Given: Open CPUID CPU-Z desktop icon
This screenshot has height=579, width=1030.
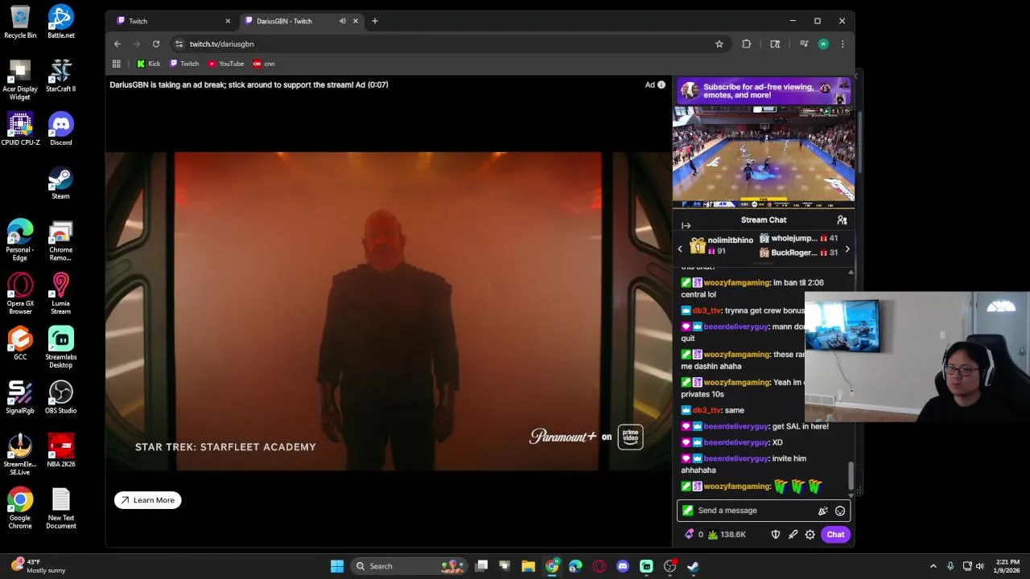Looking at the screenshot, I should (x=20, y=129).
